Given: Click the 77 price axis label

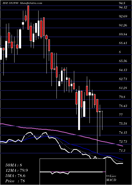Looking at the screenshot, I should pyautogui.click(x=121, y=115).
